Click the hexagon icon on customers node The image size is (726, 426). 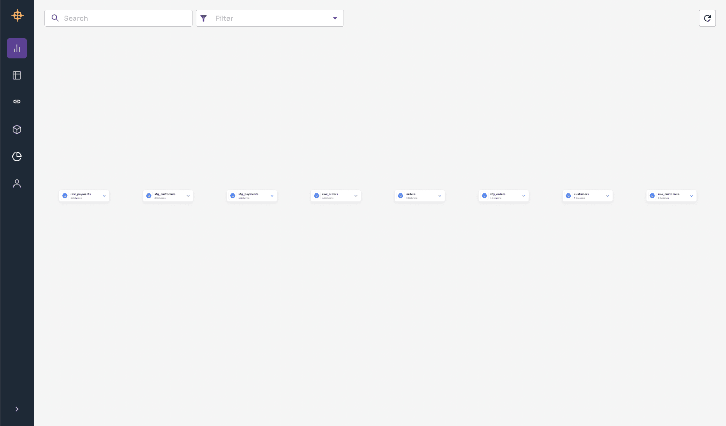point(568,195)
